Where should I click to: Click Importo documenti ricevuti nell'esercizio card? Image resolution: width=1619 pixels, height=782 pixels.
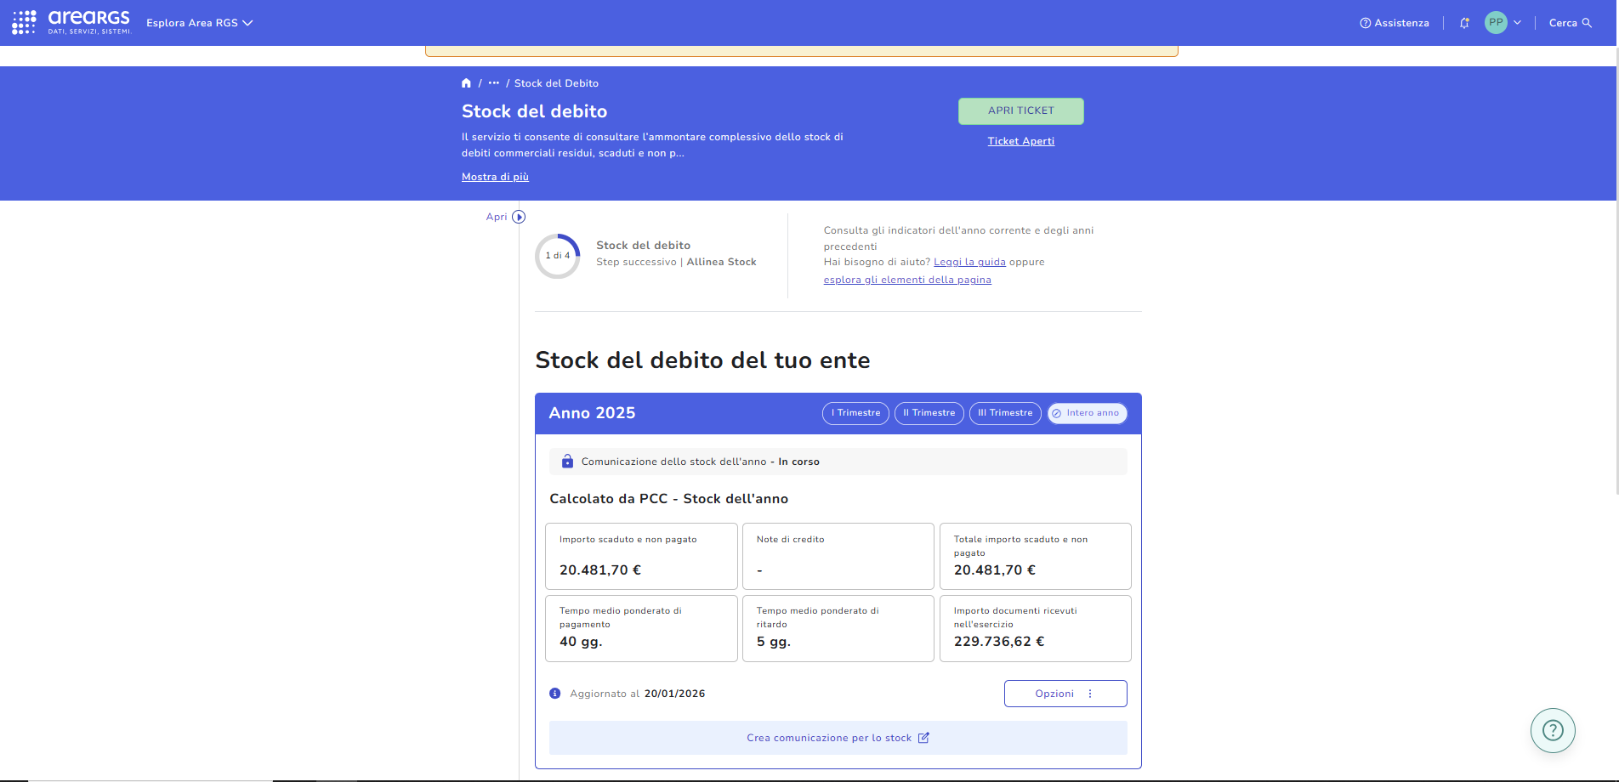pos(1036,628)
